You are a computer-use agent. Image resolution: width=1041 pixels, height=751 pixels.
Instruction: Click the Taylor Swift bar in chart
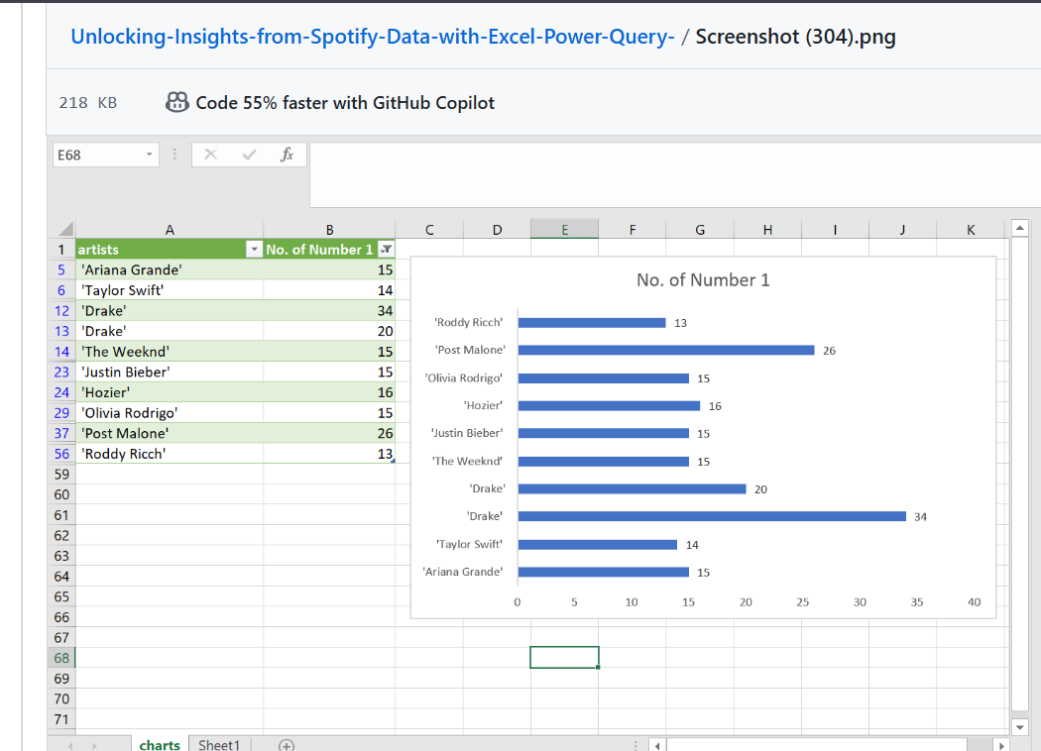(x=598, y=545)
